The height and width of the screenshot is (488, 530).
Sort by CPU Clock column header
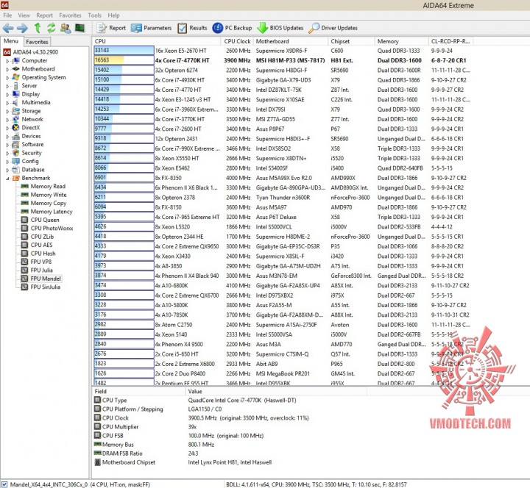tap(237, 41)
